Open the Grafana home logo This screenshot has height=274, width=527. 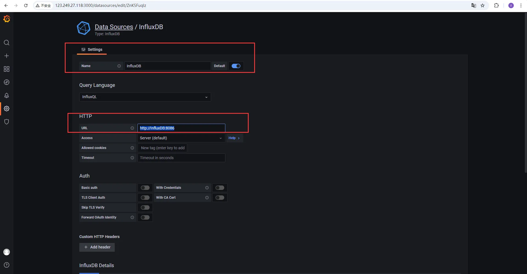(x=7, y=19)
